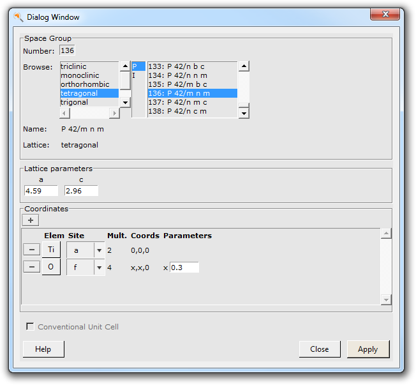Image resolution: width=416 pixels, height=385 pixels.
Task: Click the x parameter field for O
Action: point(184,268)
